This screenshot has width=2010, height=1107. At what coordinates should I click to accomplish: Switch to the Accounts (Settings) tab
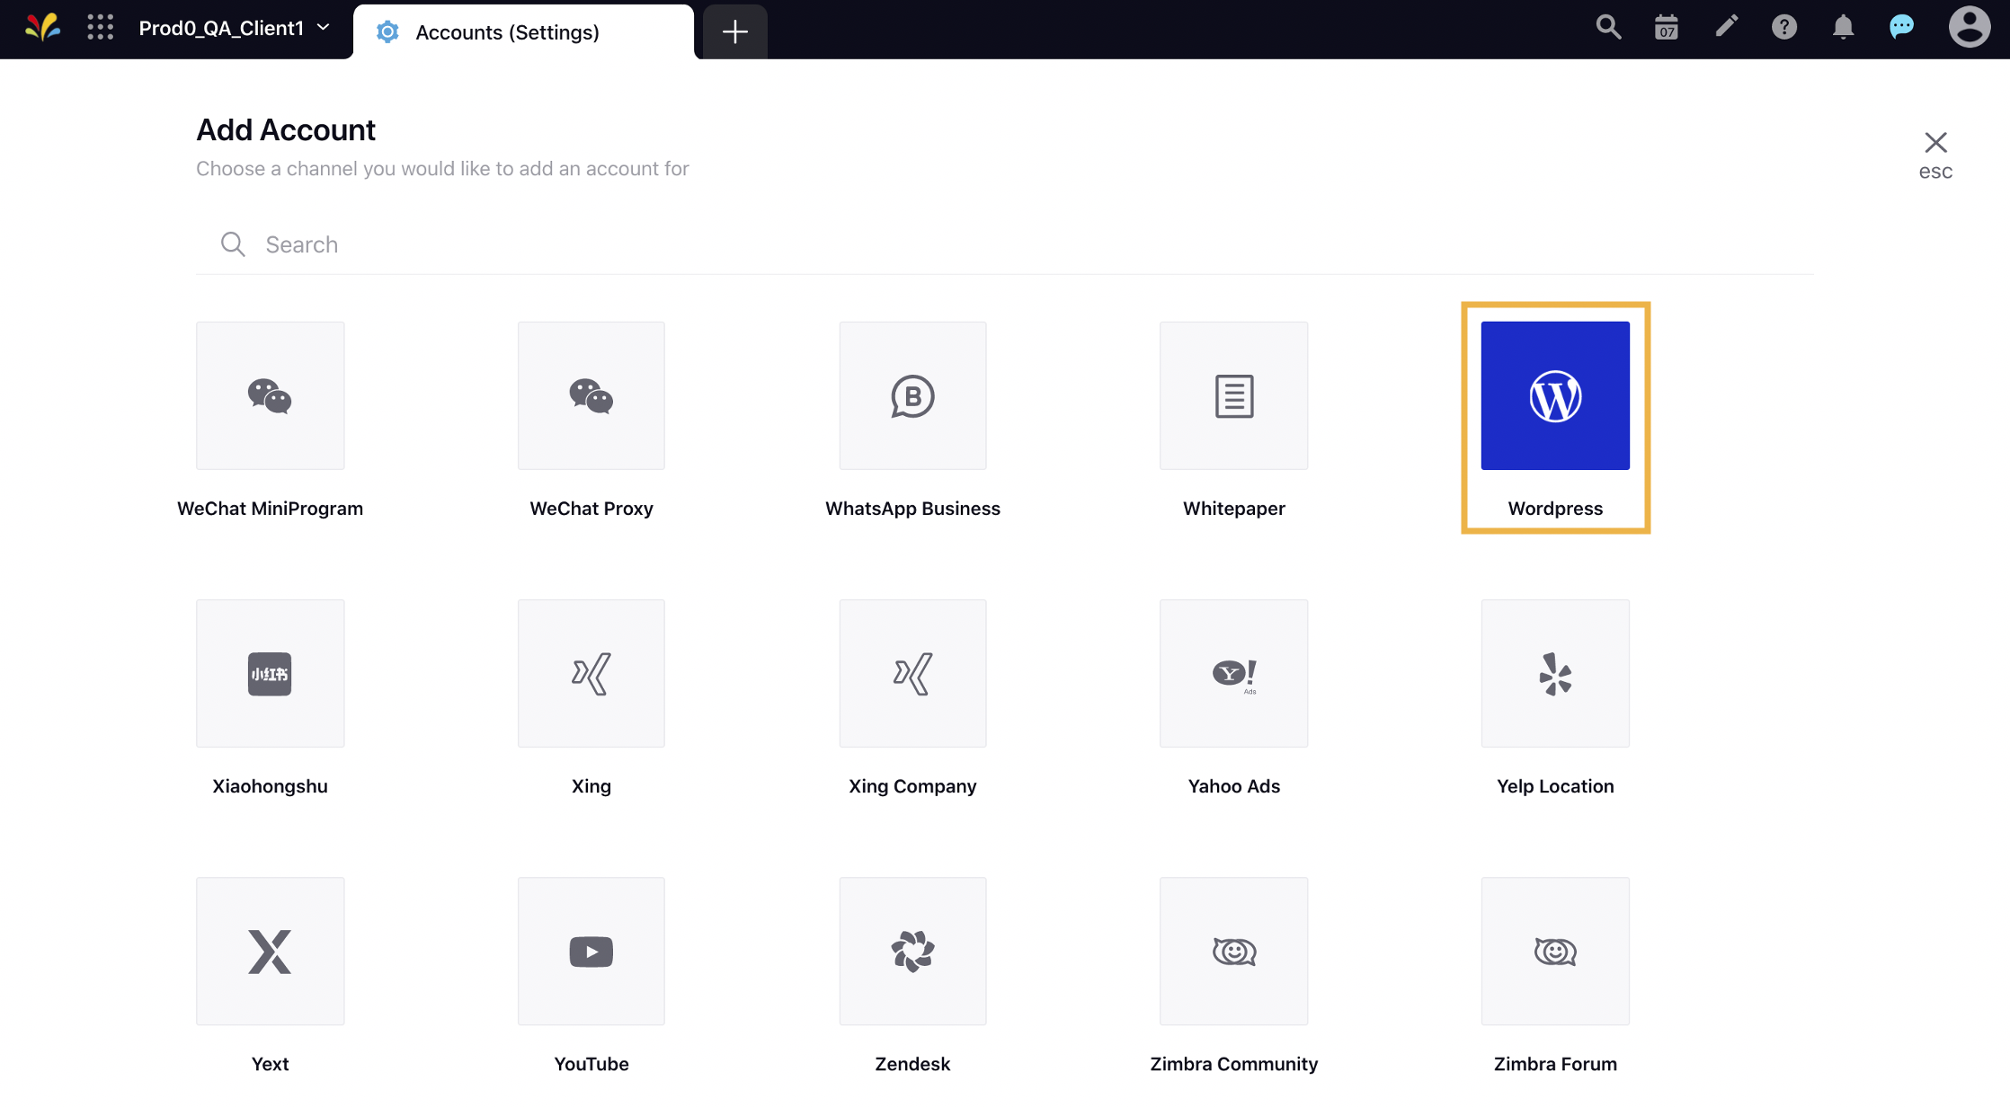point(523,32)
